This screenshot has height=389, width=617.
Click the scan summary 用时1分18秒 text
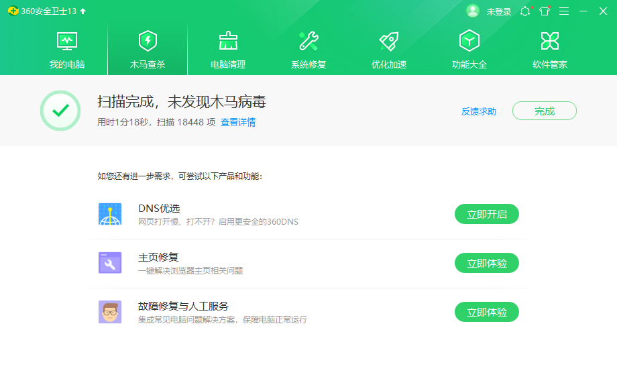pos(156,122)
